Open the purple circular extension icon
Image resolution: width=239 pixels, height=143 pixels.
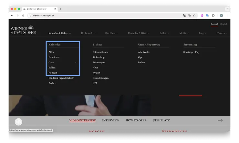point(202,15)
